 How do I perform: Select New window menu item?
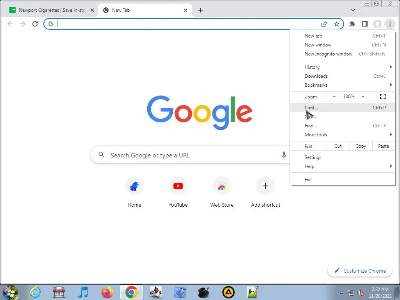tap(342, 45)
